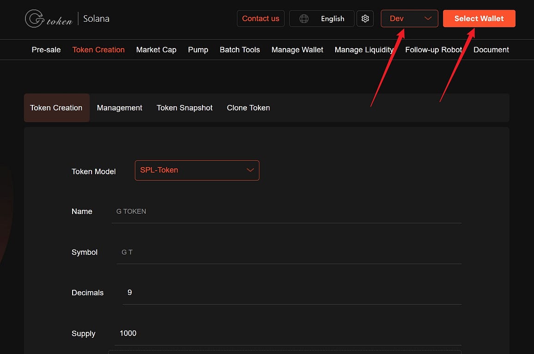Click the globe language icon
The image size is (534, 354).
[304, 18]
